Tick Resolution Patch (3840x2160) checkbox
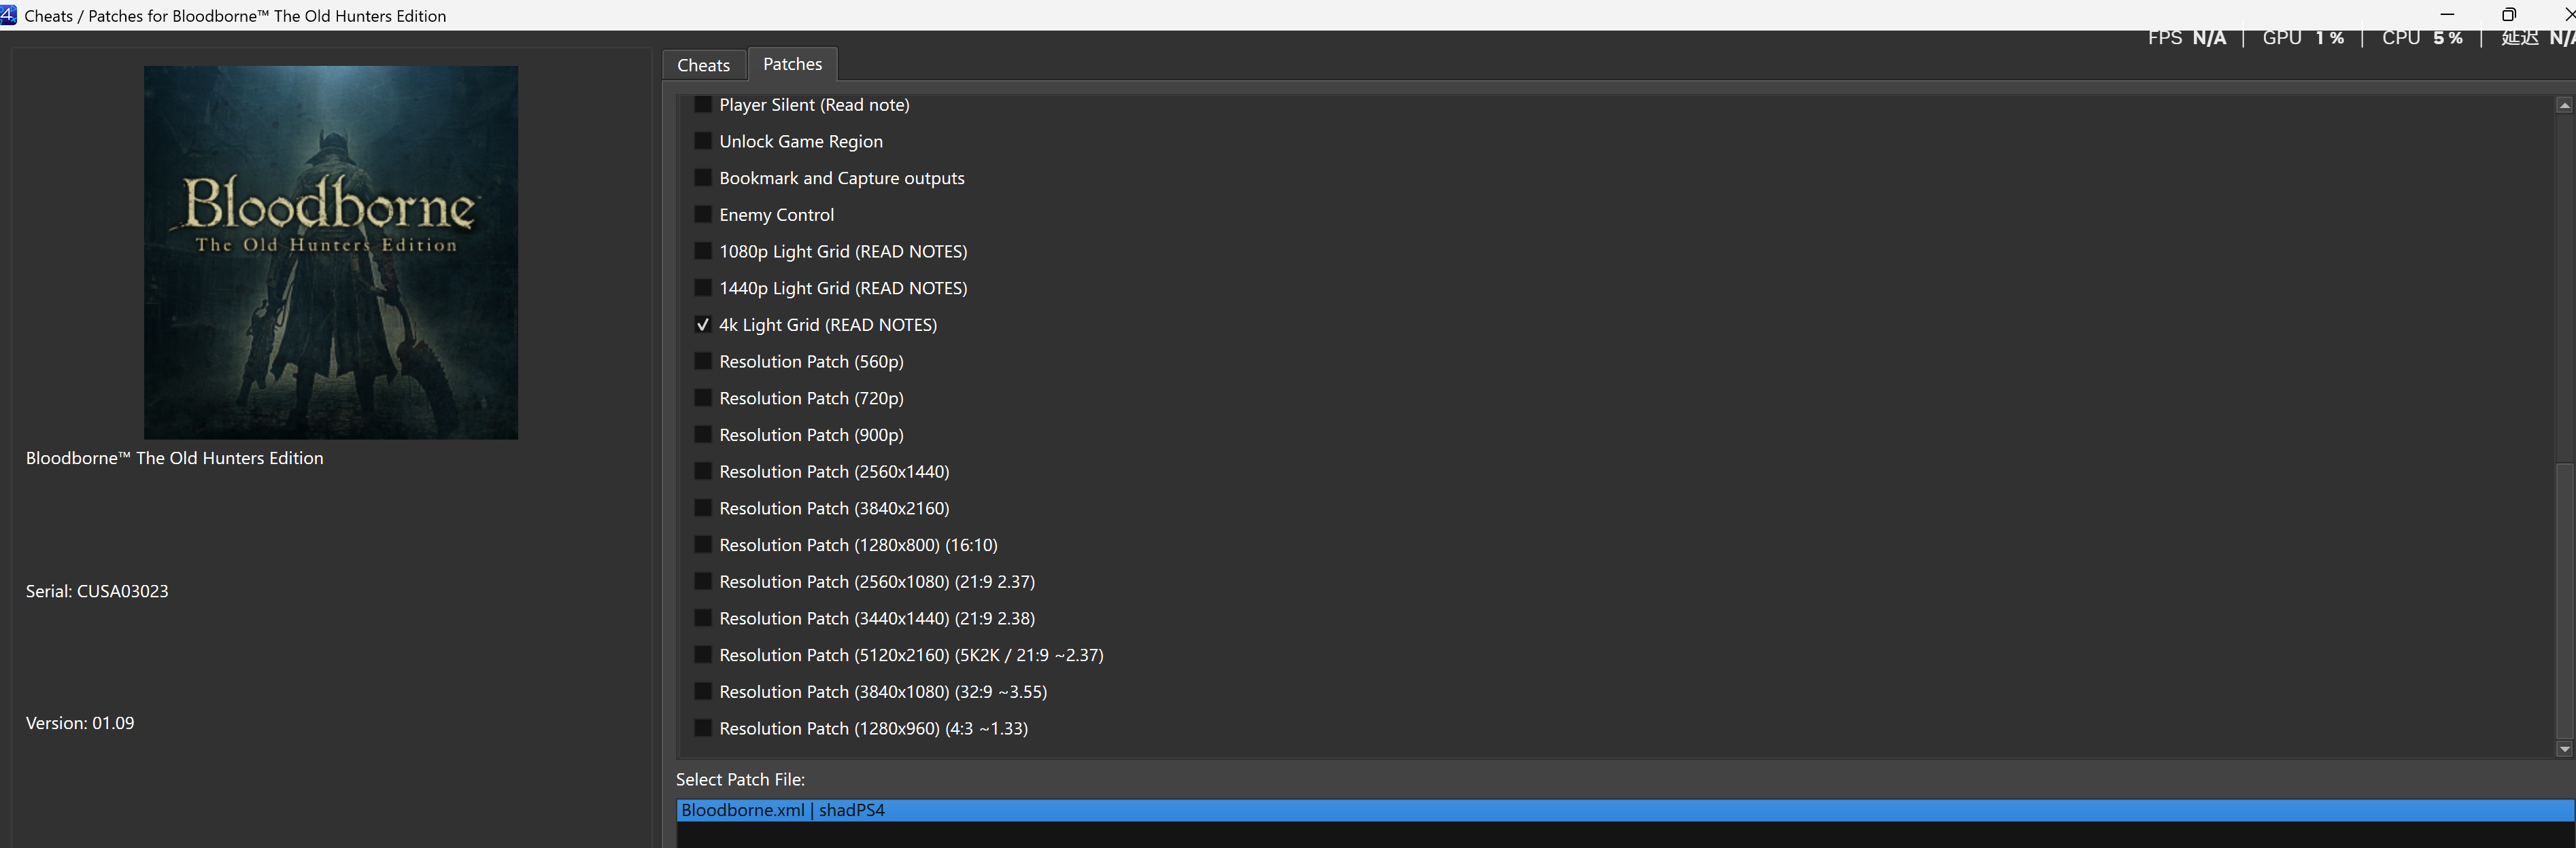 click(703, 508)
